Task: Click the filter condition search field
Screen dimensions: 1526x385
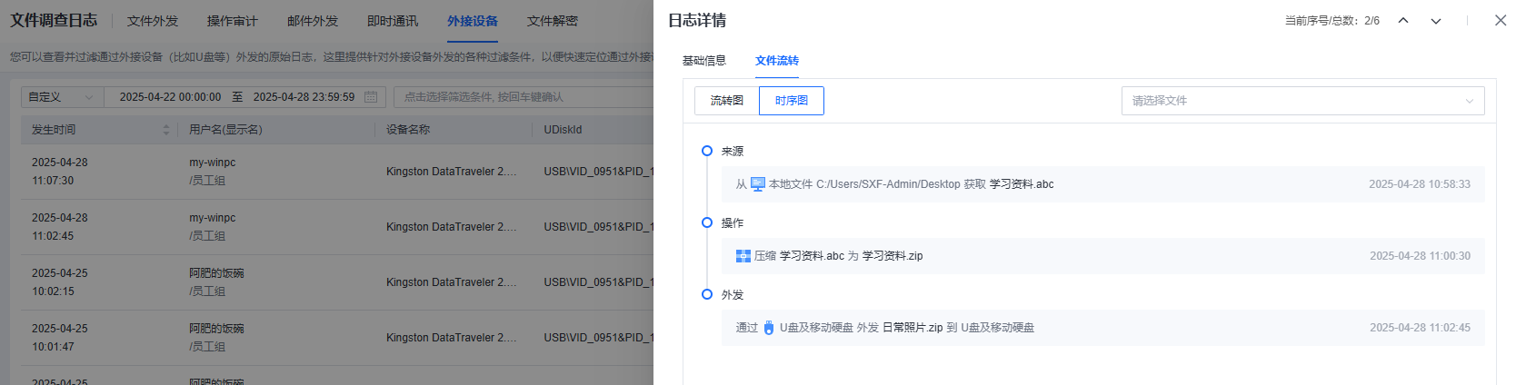Action: click(523, 97)
